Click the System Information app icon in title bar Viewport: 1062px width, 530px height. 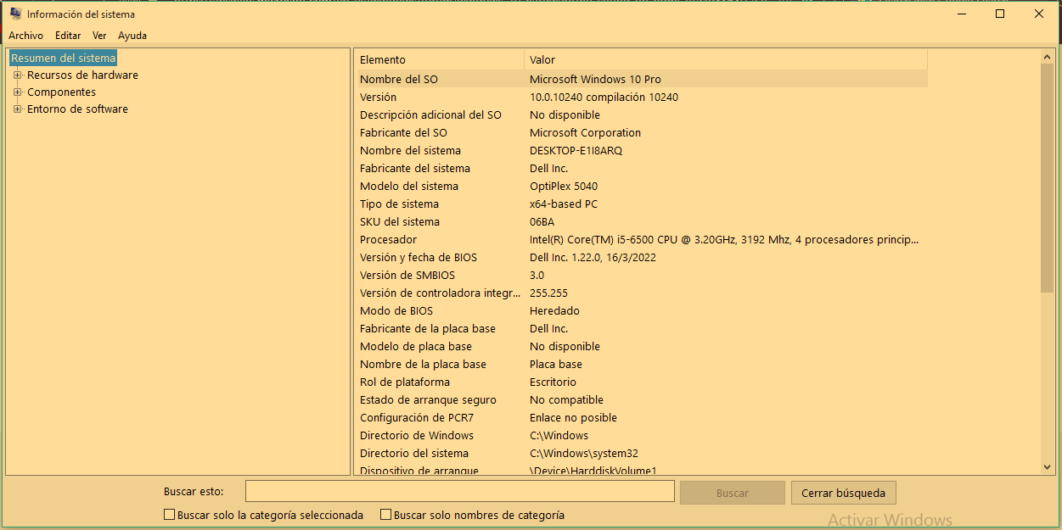[15, 14]
